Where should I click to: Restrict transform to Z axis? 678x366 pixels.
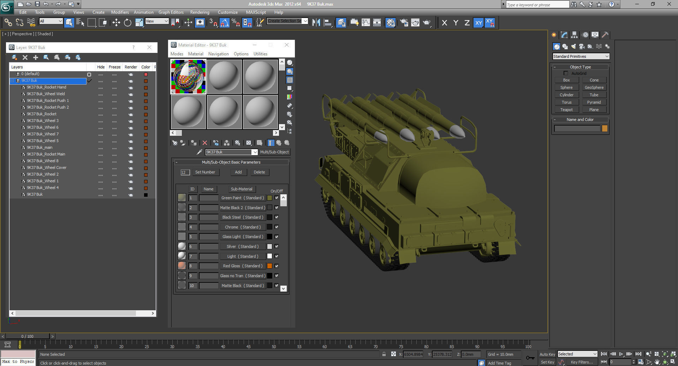[467, 23]
